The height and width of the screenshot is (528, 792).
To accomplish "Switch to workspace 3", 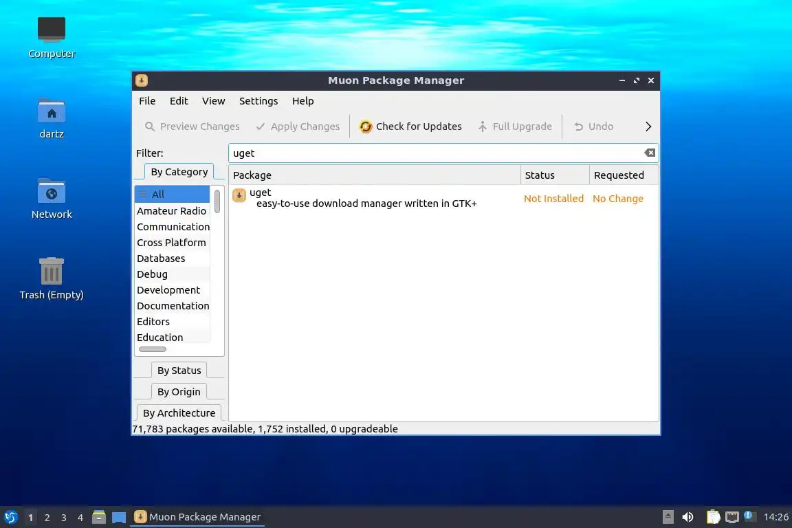I will pyautogui.click(x=64, y=518).
